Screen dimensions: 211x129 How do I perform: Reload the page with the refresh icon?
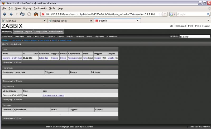[22, 14]
